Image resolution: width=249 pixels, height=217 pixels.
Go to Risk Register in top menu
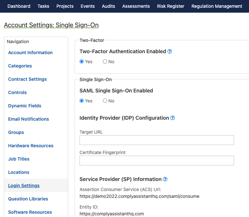point(170,6)
